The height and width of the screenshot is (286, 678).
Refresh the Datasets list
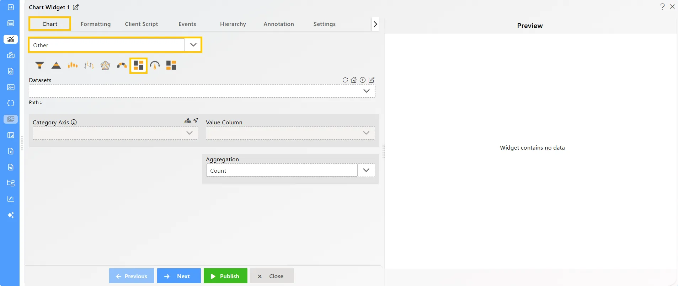coord(345,80)
